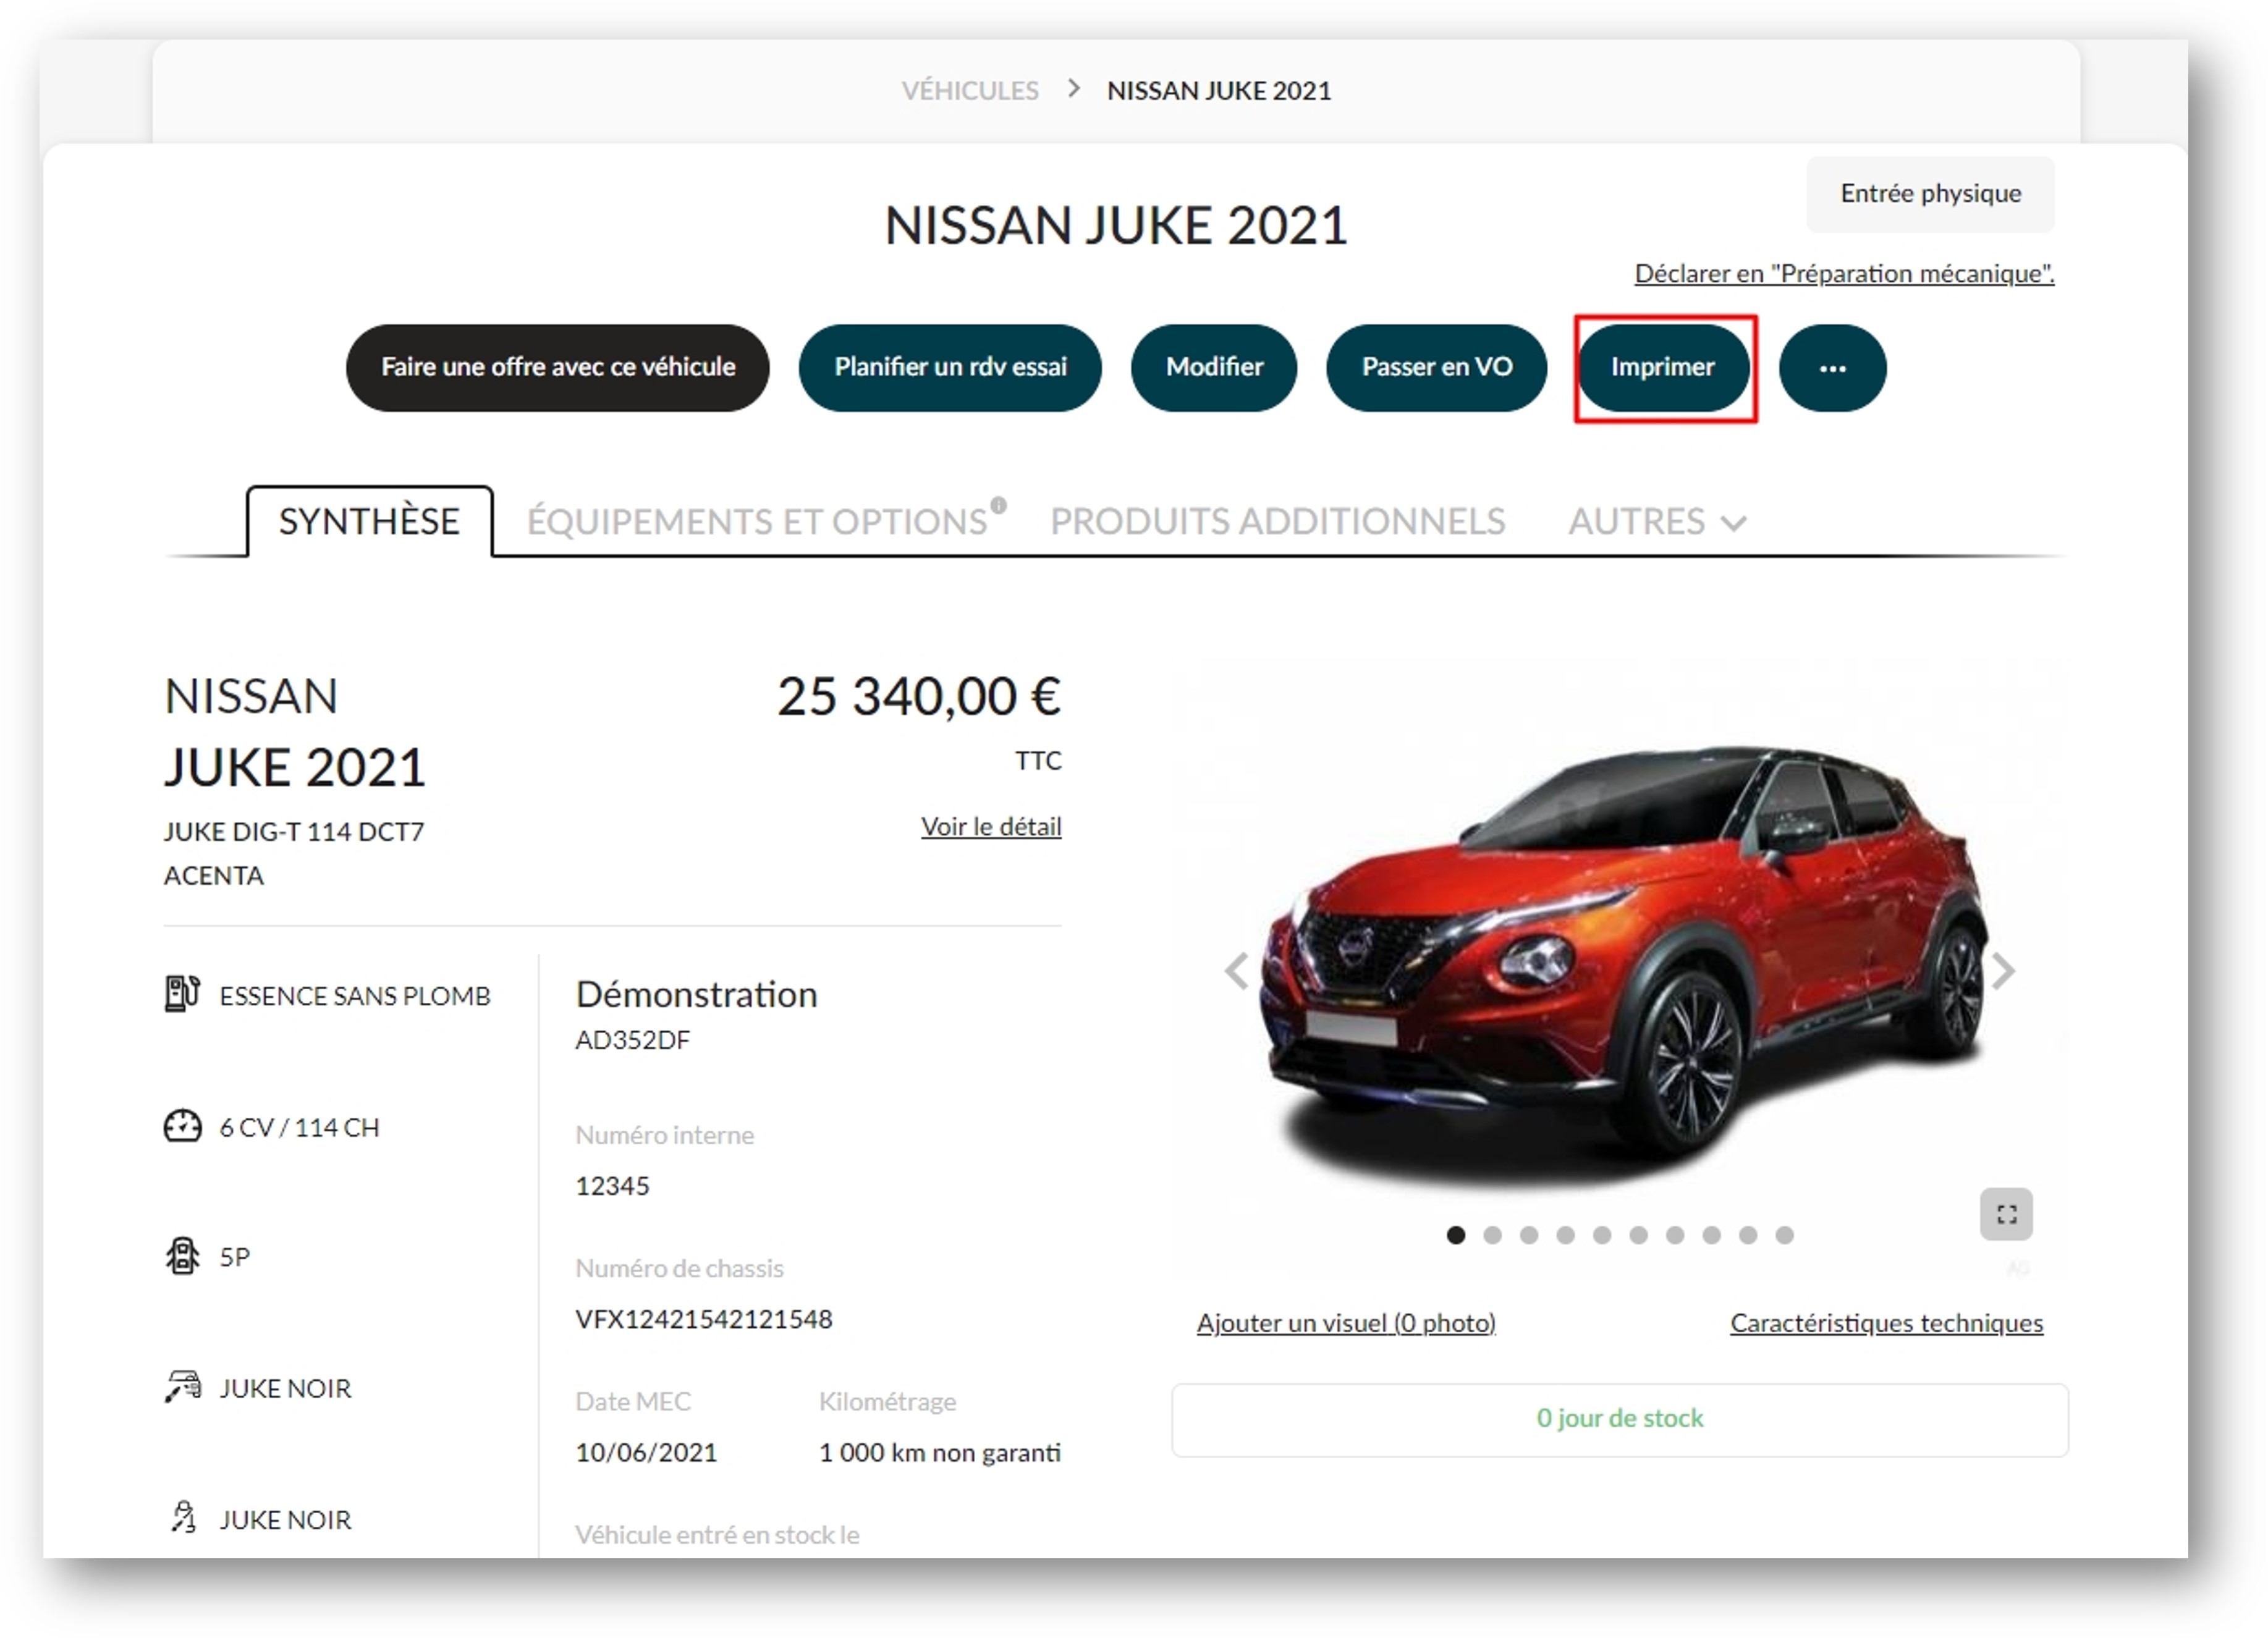The image size is (2268, 1638).
Task: Click Faire une offre avec ce véhicule
Action: 558,368
